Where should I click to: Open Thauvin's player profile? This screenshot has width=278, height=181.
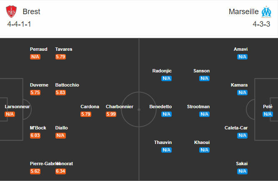tap(162, 142)
